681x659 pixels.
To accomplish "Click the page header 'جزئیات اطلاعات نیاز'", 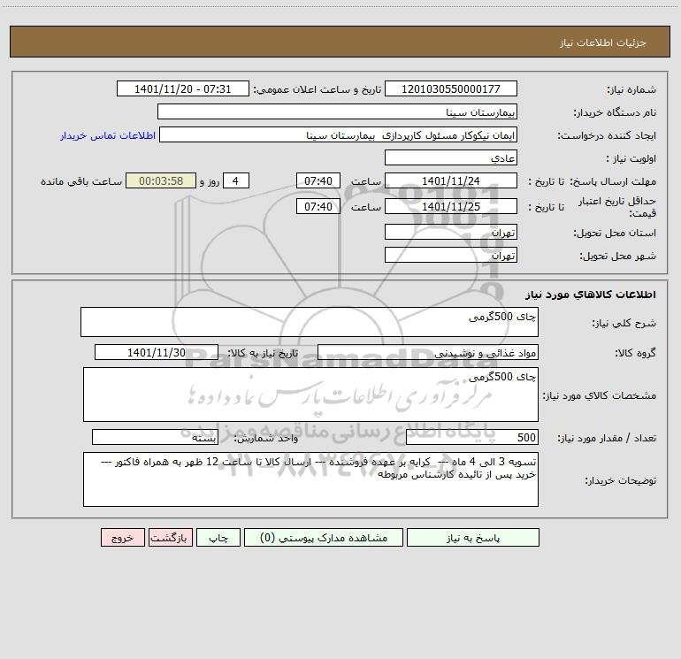I will tap(603, 42).
